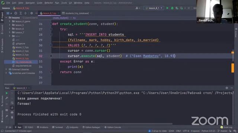Click the PyCharm logo in the title bar

pos(3,3)
